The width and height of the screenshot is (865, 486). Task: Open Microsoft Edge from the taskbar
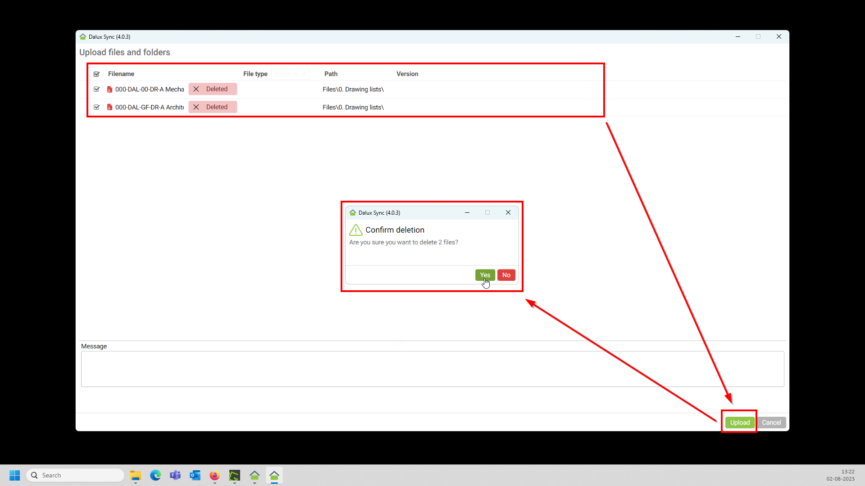pyautogui.click(x=155, y=476)
